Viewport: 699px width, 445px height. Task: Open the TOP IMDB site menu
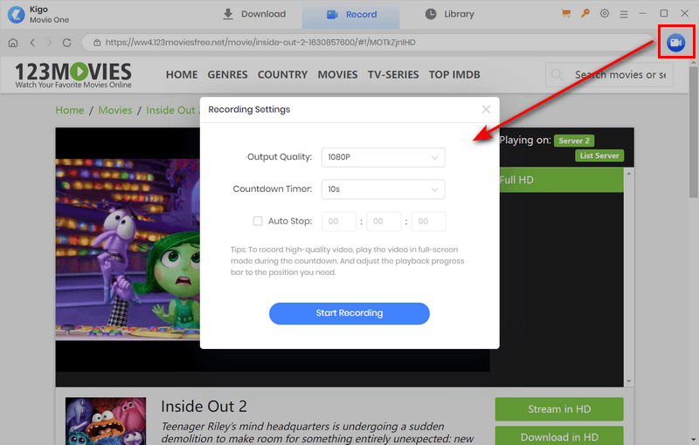coord(454,75)
